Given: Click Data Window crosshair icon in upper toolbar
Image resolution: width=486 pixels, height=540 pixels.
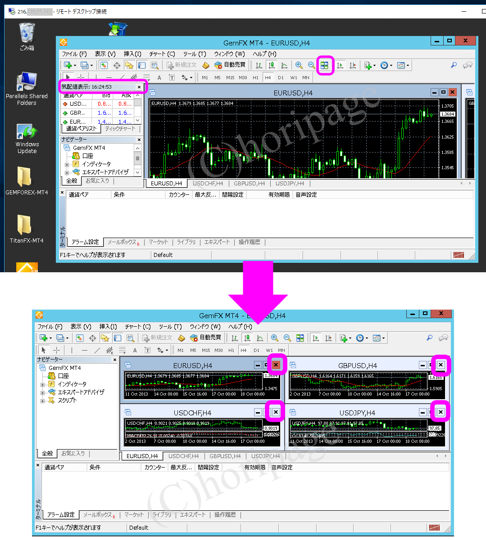Looking at the screenshot, I should click(x=117, y=65).
